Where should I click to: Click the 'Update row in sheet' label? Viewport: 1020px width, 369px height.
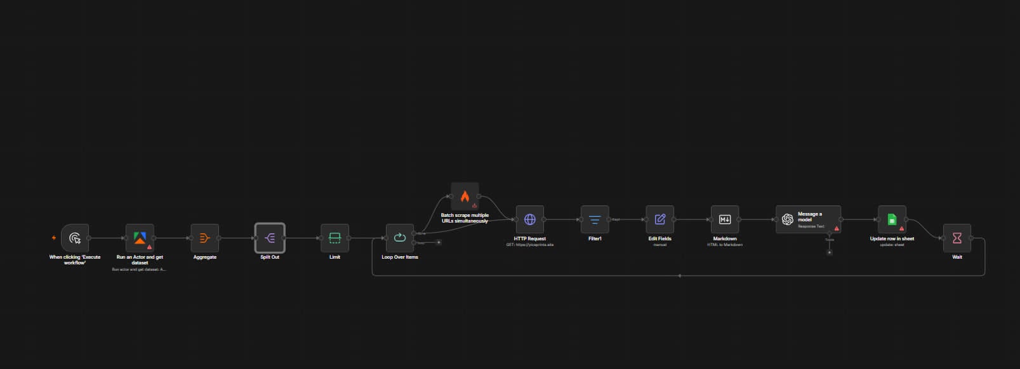(892, 238)
